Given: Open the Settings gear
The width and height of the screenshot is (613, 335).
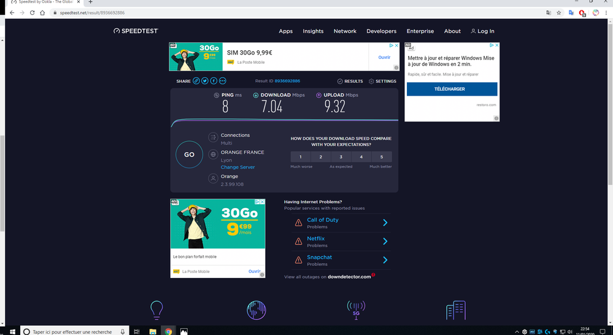Looking at the screenshot, I should tap(371, 81).
